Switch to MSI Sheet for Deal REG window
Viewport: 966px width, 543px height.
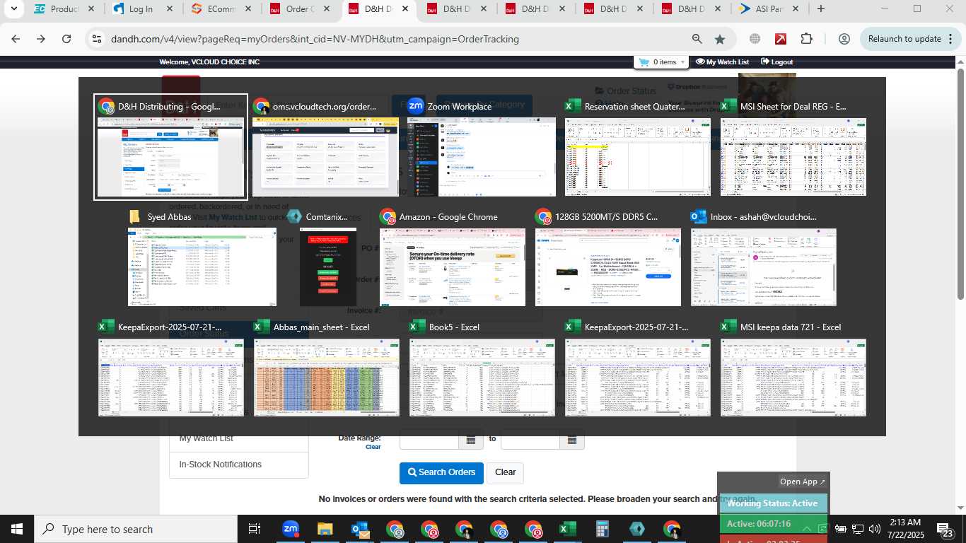click(x=793, y=147)
